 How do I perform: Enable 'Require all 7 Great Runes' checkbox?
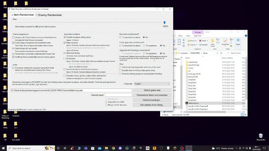pos(13,37)
